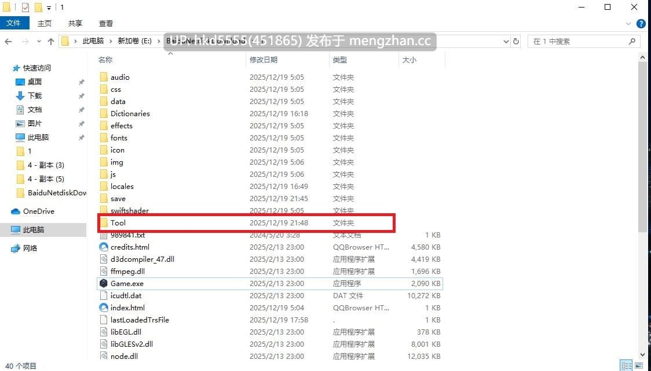Sort by the 名称 column header
Screen dimensions: 651x371
coord(105,60)
